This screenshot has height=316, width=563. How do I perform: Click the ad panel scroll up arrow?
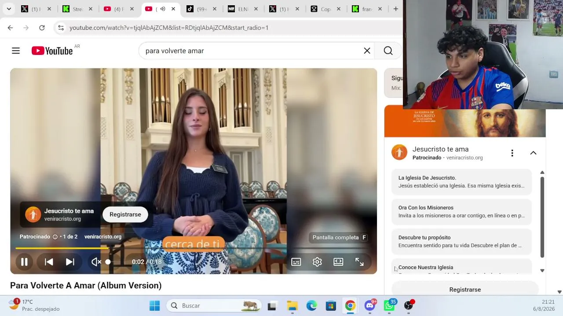[542, 172]
